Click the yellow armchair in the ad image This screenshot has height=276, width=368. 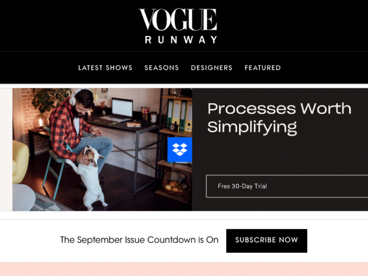point(21,162)
